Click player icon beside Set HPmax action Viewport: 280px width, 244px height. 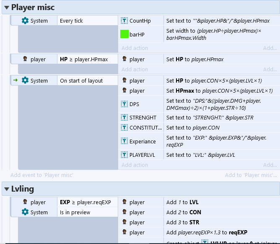[x=124, y=90]
